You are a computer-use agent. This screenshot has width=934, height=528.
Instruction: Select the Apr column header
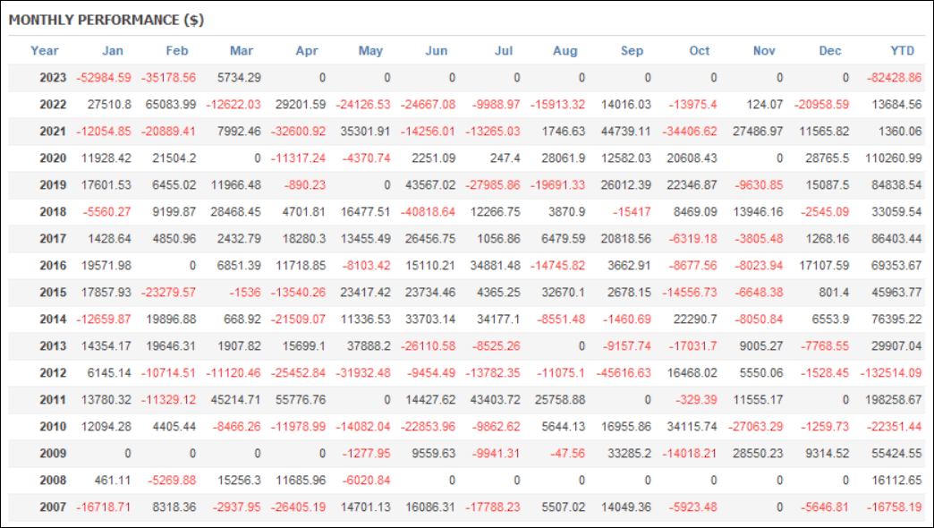point(307,51)
